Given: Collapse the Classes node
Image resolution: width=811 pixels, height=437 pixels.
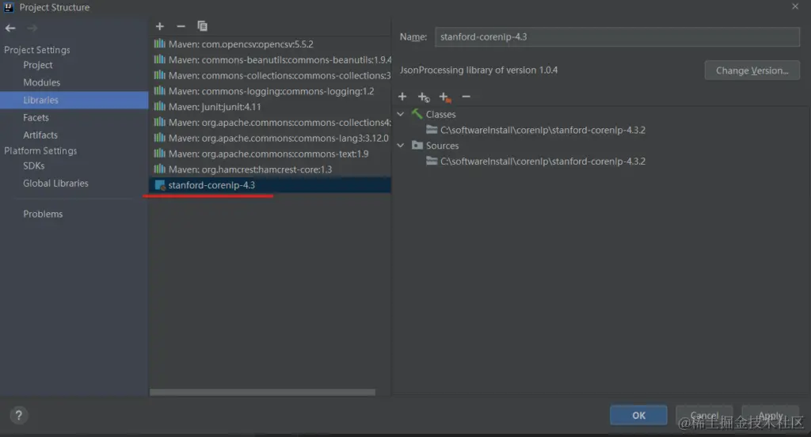Looking at the screenshot, I should point(401,114).
